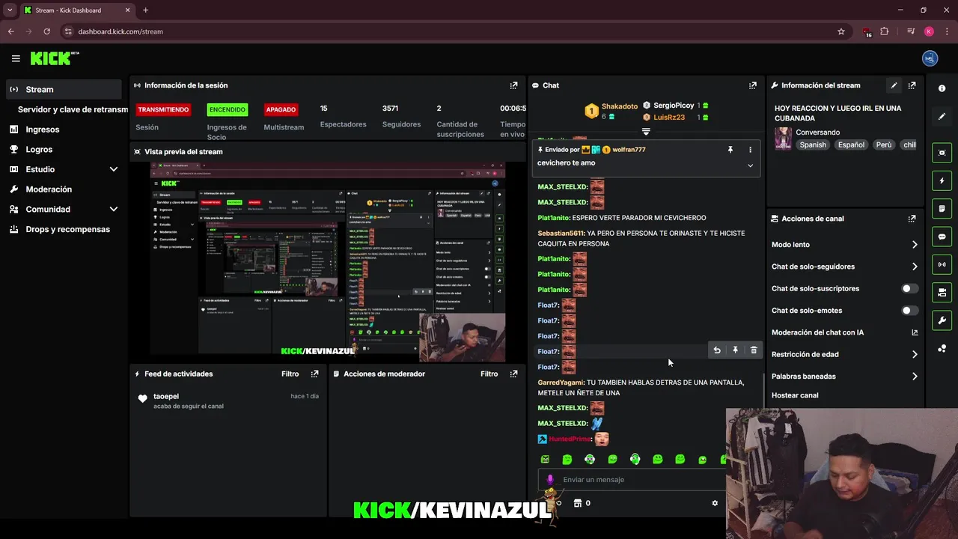Pin Float7's hovered chat message
The height and width of the screenshot is (539, 958).
pyautogui.click(x=735, y=350)
